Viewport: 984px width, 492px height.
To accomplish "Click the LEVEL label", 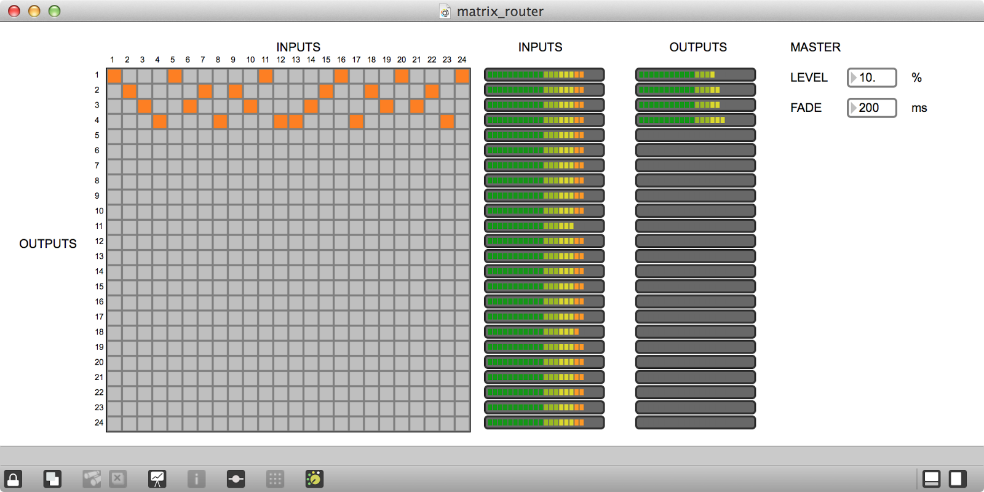I will tap(809, 77).
